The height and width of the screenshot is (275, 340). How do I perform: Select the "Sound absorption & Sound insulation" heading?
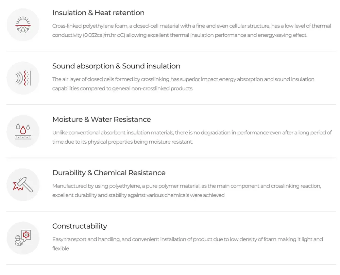116,66
